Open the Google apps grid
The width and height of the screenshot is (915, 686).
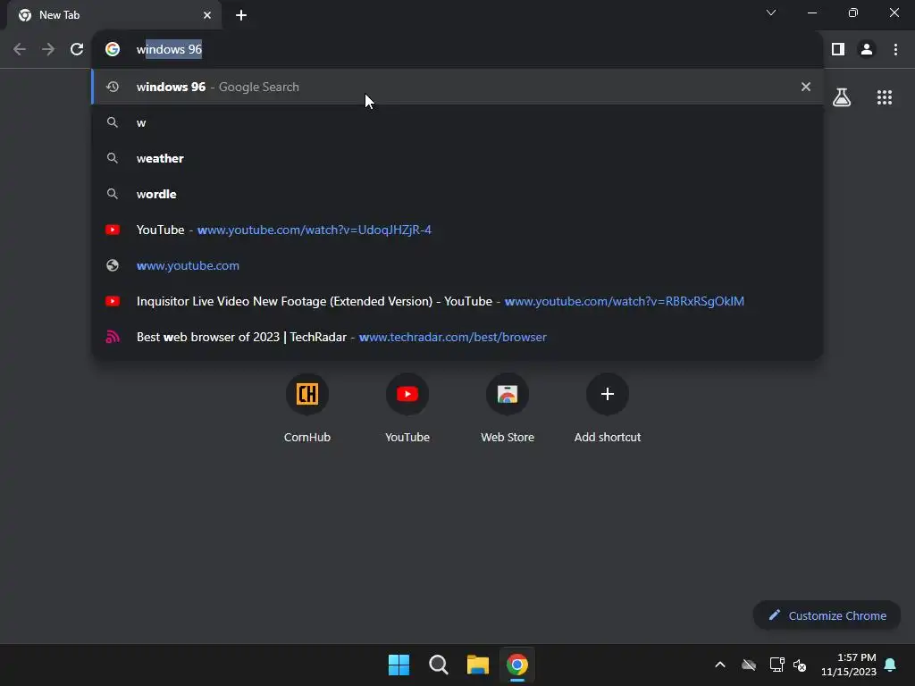(x=885, y=96)
